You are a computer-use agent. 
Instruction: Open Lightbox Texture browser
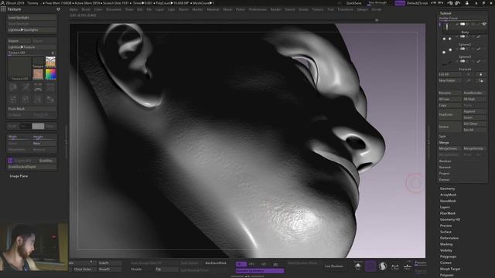(31, 47)
